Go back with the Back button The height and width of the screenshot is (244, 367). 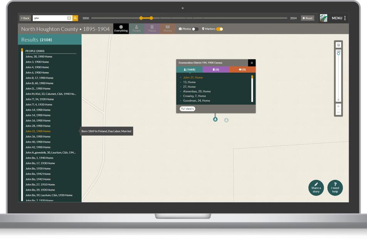tap(25, 18)
